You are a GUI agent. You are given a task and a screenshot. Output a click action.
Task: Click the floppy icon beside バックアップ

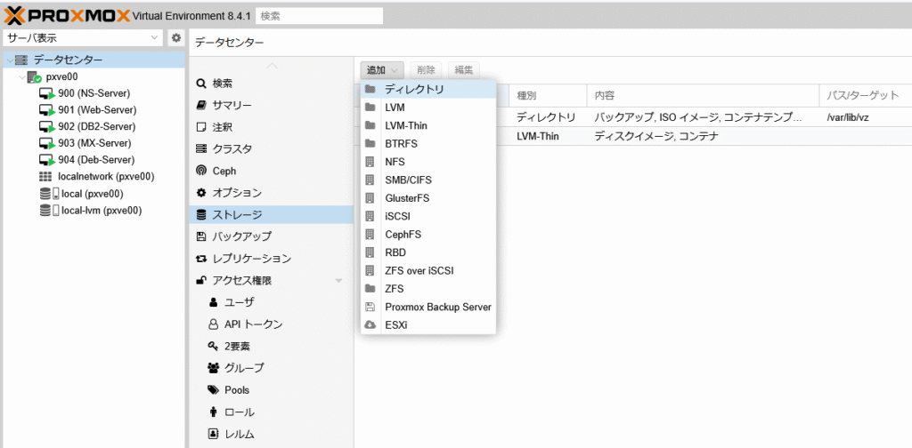tap(201, 236)
